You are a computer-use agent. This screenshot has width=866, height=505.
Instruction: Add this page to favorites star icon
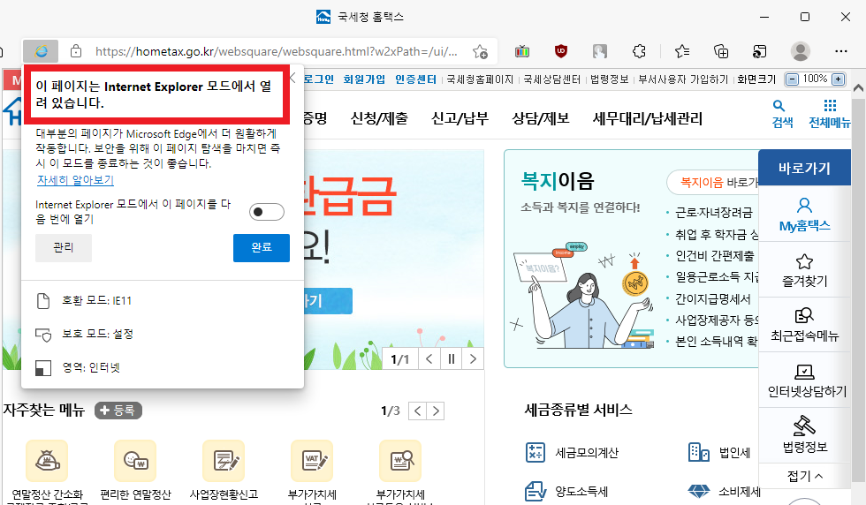pyautogui.click(x=480, y=51)
